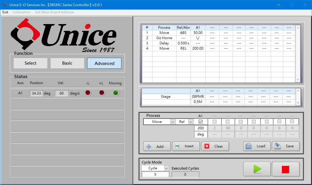
Task: Click the Unice app icon in title bar
Action: coord(5,5)
